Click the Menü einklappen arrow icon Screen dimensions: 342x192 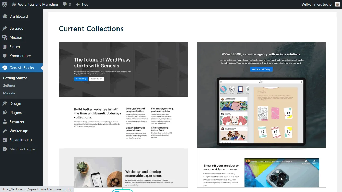5,149
